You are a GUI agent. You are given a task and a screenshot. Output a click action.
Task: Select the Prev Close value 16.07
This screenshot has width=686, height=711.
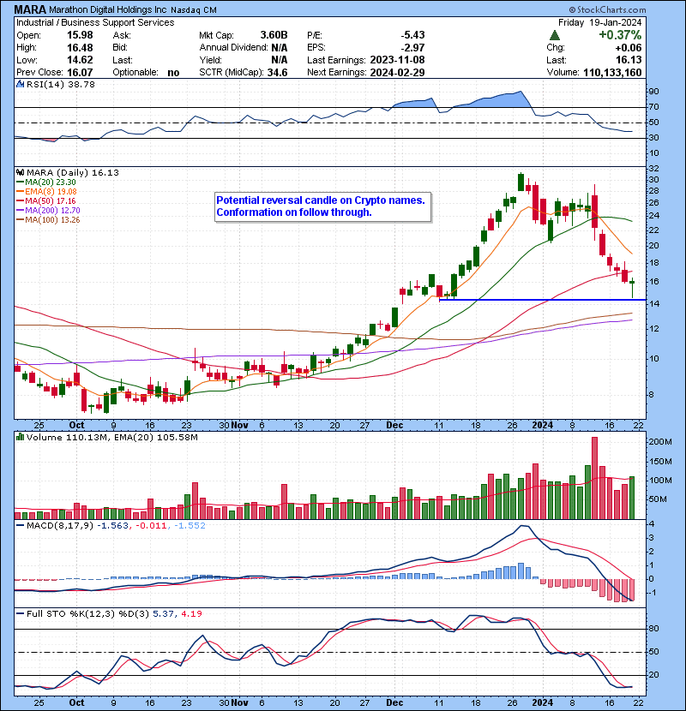pyautogui.click(x=80, y=72)
